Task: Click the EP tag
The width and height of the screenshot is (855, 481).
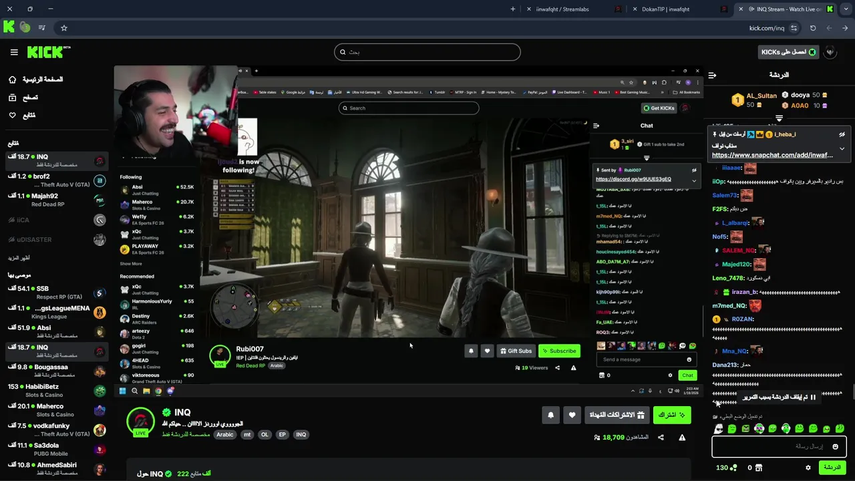Action: pos(283,434)
